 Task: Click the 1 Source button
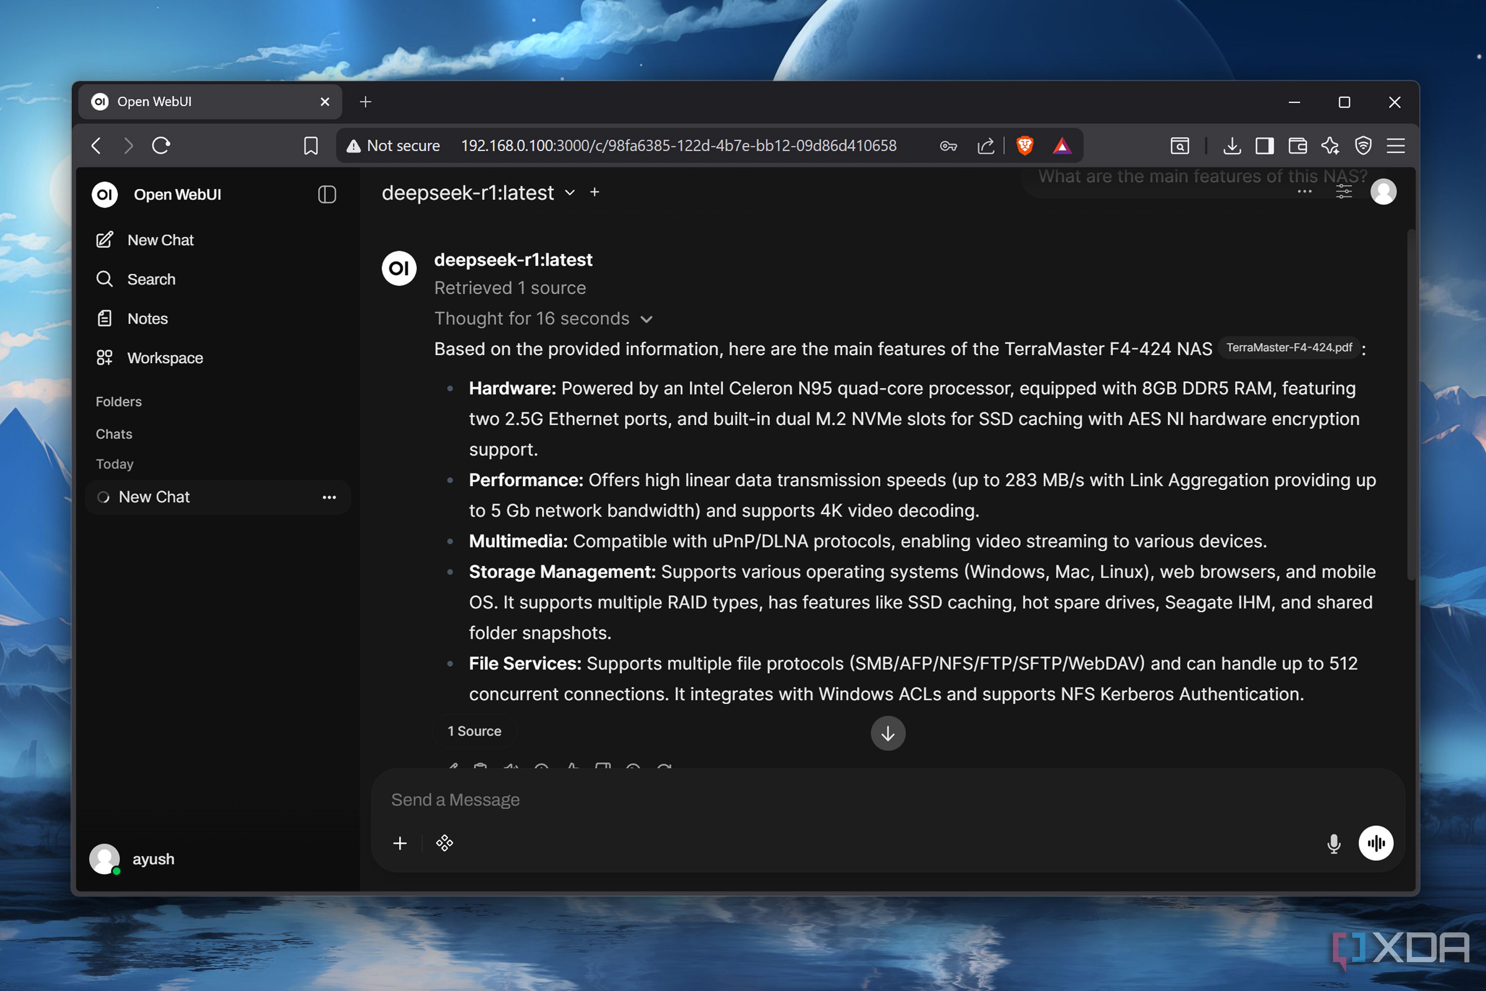pyautogui.click(x=474, y=731)
